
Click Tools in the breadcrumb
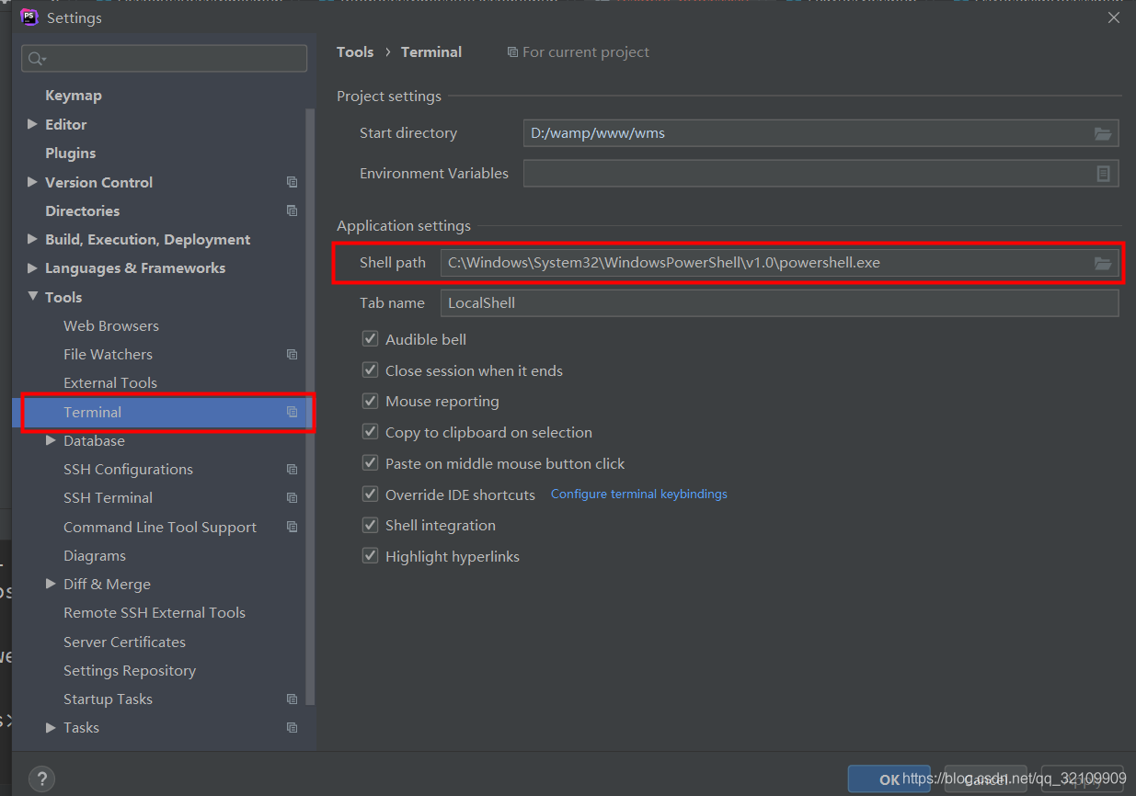[x=355, y=52]
